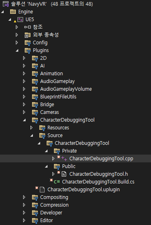Click the BlueprintFileUtils filter folder icon
This screenshot has width=151, height=225.
coord(35,97)
